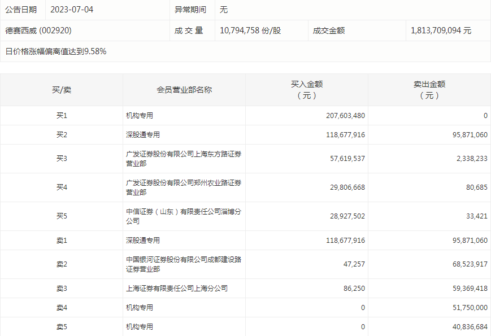This screenshot has height=336, width=491.
Task: Click the 卖5 row label
Action: pos(62,326)
